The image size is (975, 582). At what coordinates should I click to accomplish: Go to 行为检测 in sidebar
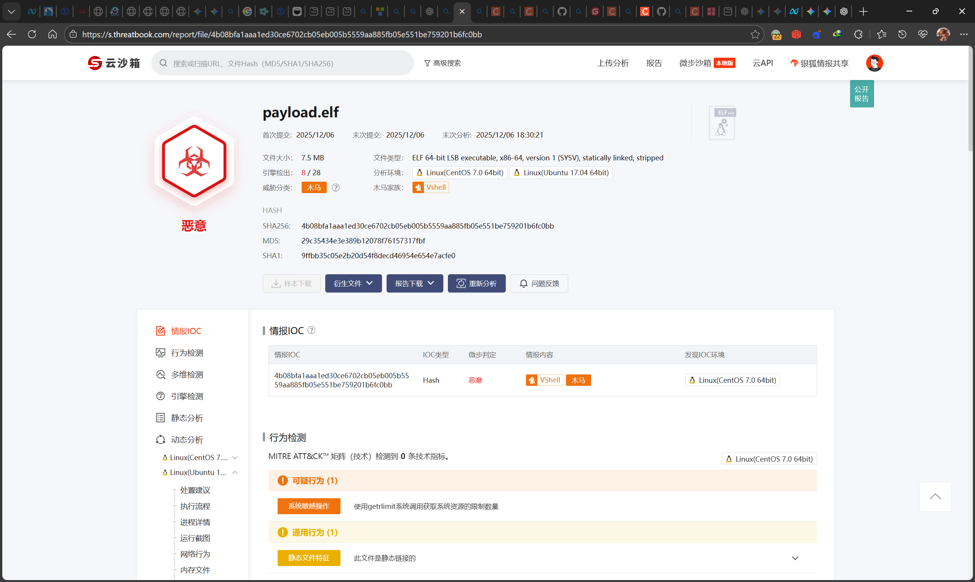click(187, 353)
